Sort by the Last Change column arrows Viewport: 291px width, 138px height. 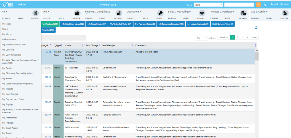[99, 45]
